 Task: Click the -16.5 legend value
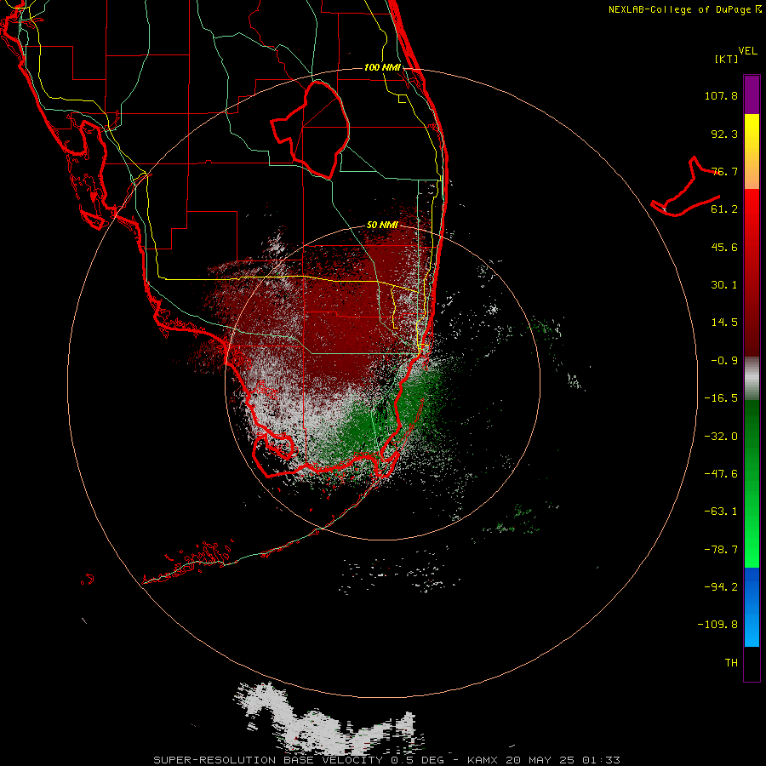tap(721, 398)
